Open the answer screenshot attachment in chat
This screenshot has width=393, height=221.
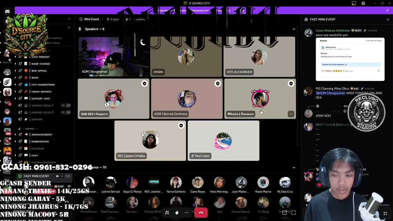click(x=350, y=60)
